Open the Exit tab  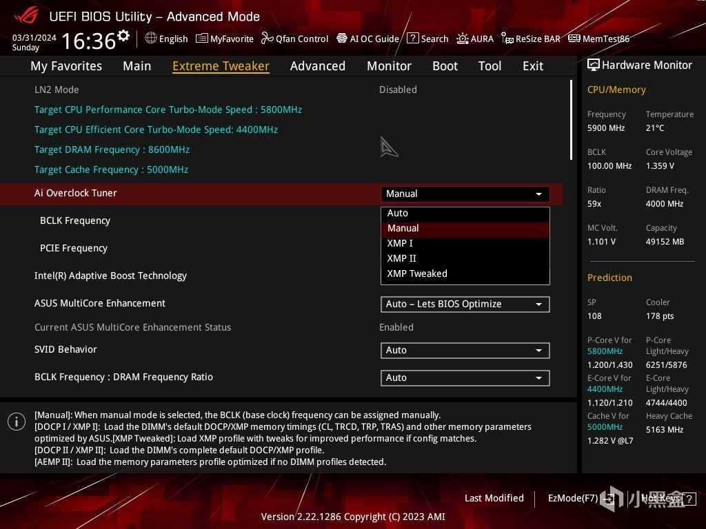pos(533,66)
